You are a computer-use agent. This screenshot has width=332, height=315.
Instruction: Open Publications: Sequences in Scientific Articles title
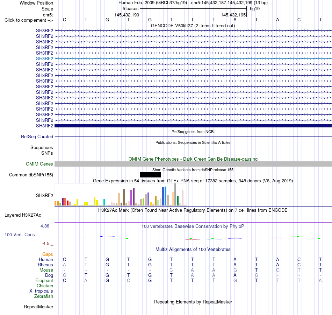193,142
